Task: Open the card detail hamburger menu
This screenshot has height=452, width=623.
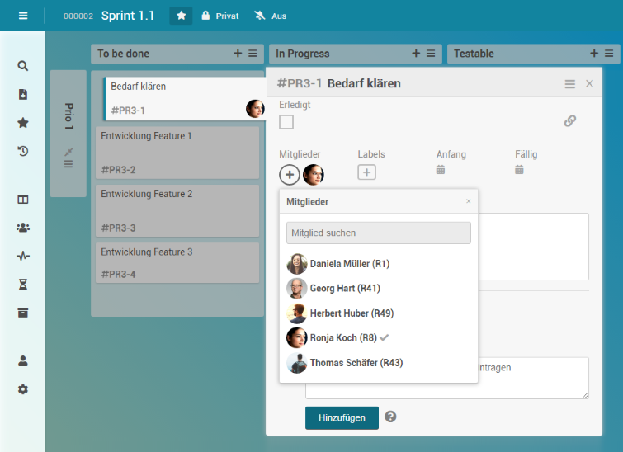Action: click(569, 84)
